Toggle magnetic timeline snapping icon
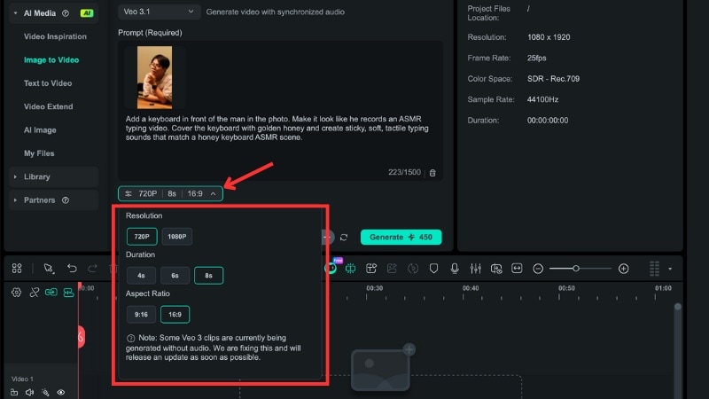The width and height of the screenshot is (709, 399). coord(68,293)
